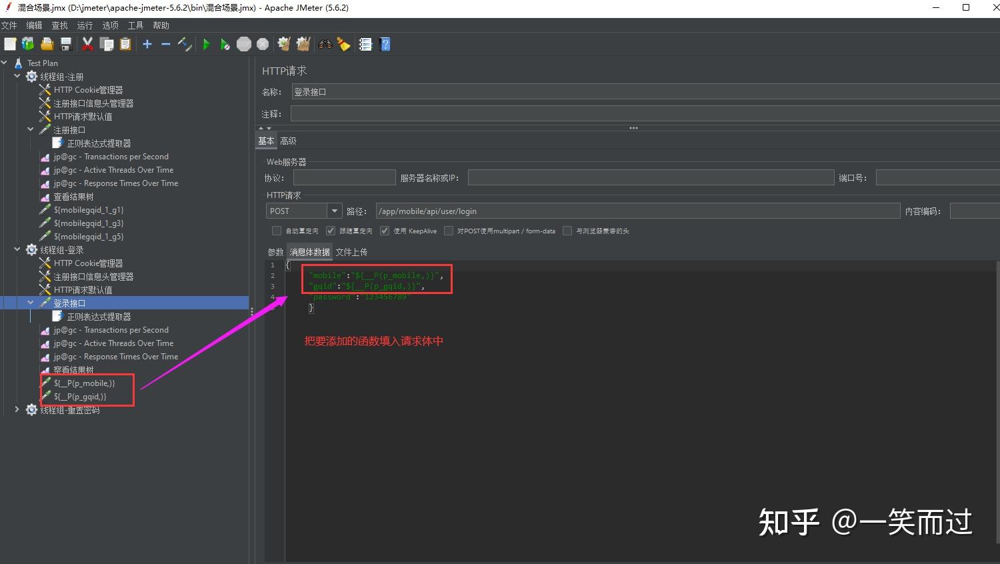Click the Cut scissors icon
This screenshot has width=1000, height=564.
click(87, 44)
